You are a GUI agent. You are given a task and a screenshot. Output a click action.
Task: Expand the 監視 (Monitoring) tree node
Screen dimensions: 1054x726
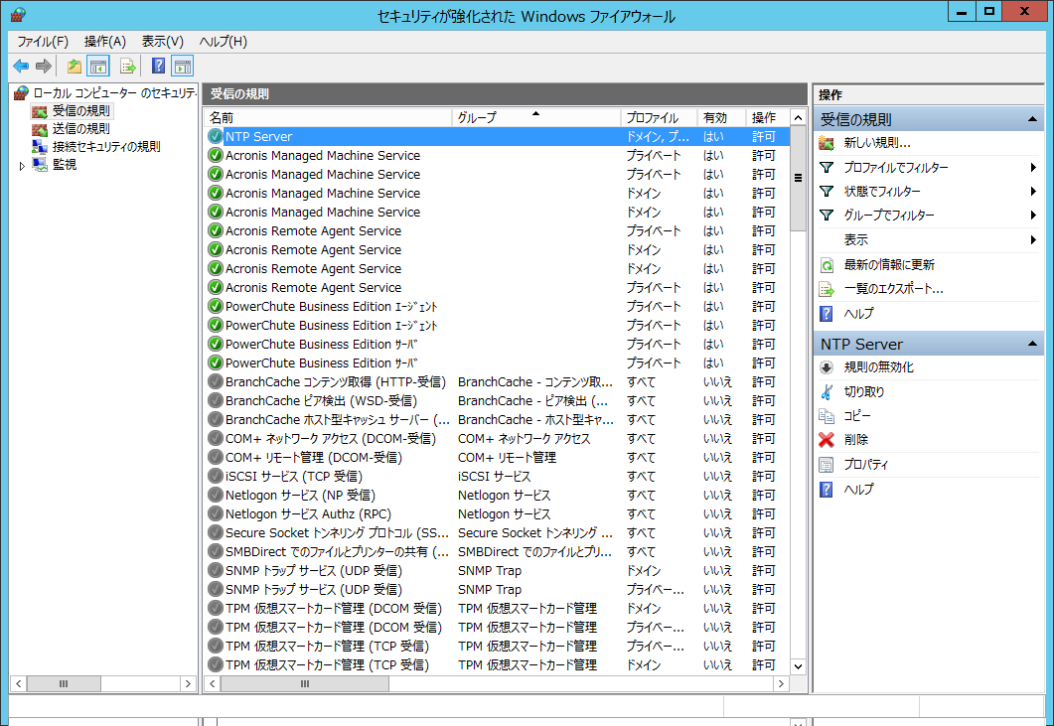pyautogui.click(x=23, y=165)
